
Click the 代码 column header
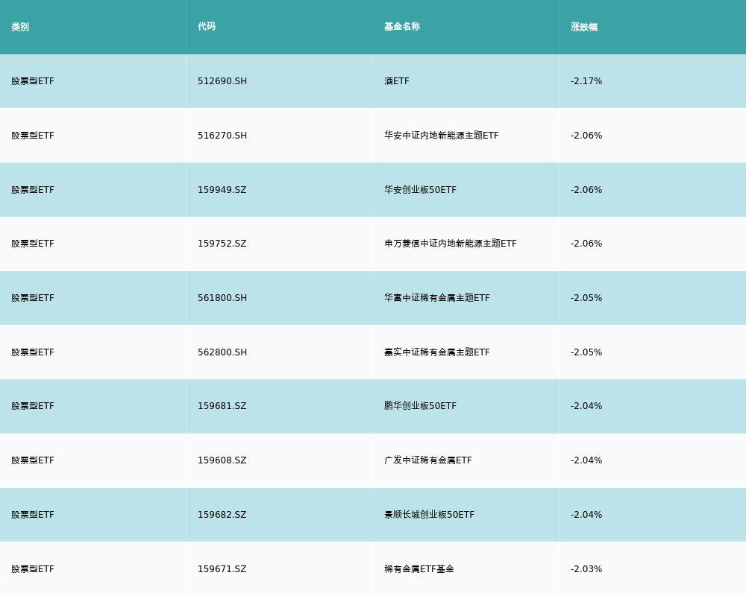tap(207, 27)
